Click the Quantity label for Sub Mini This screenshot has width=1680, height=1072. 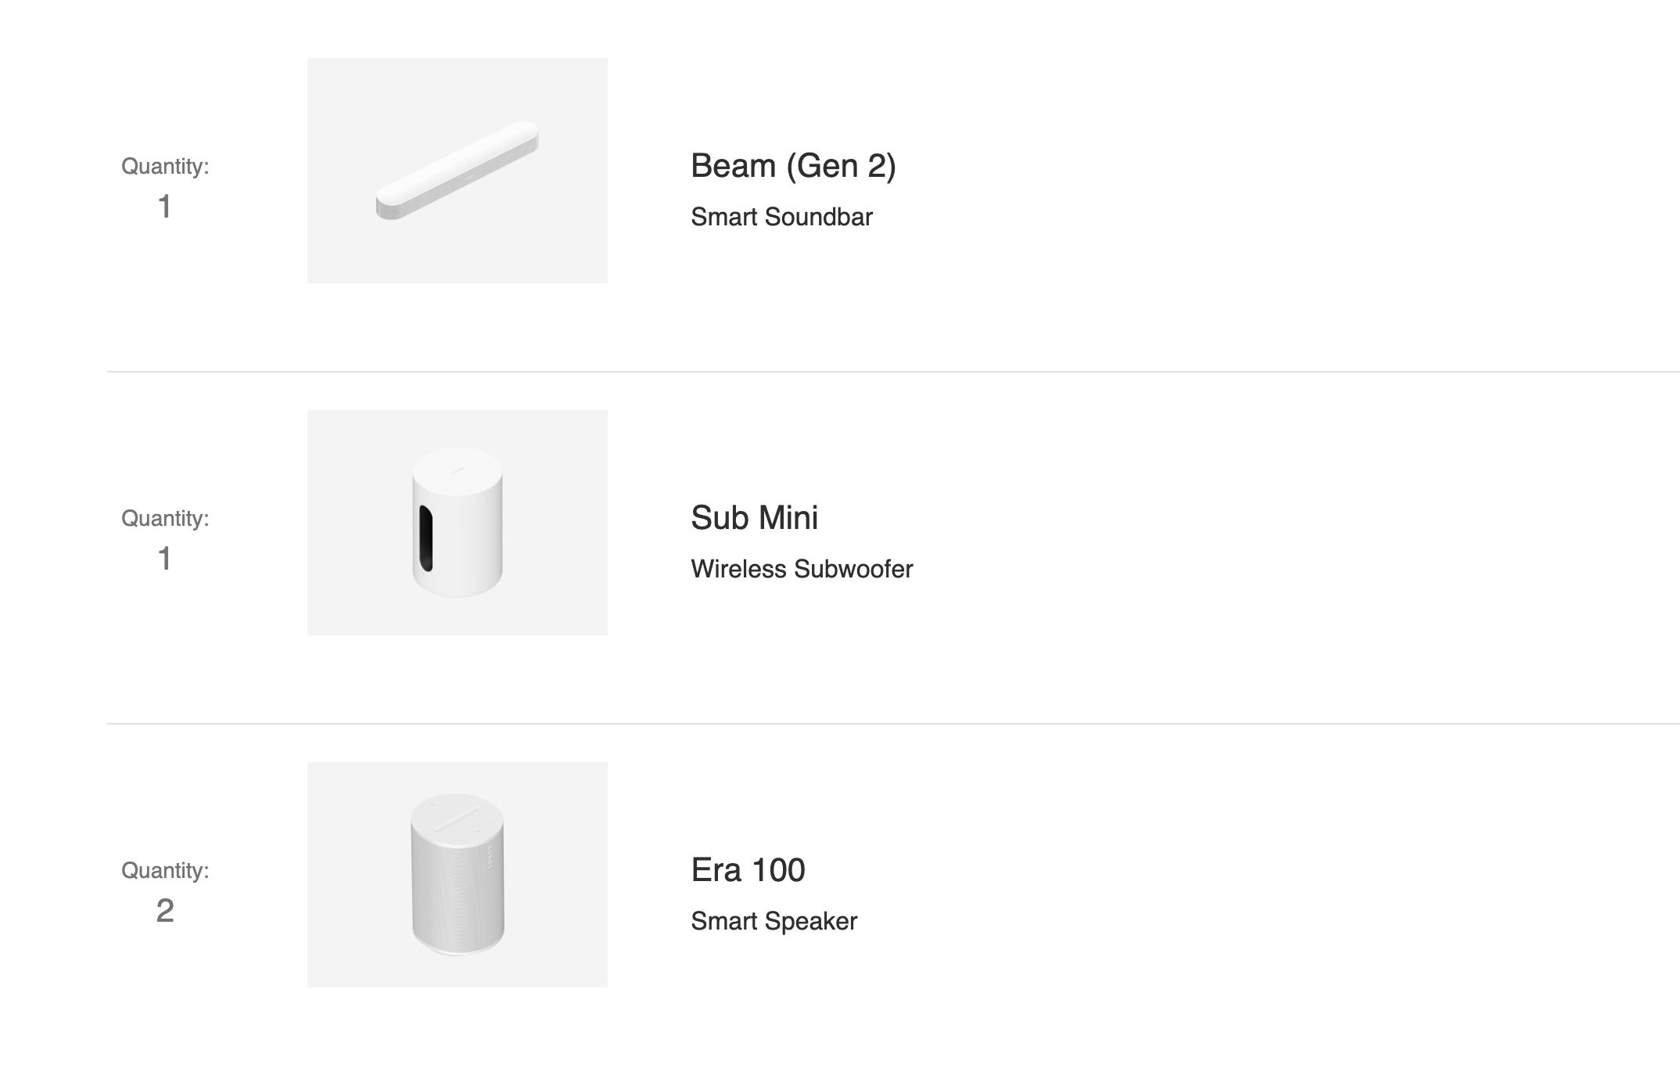(x=165, y=518)
